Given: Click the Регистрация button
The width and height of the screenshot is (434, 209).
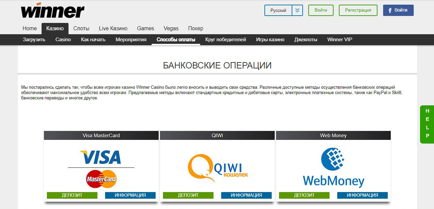Looking at the screenshot, I should [x=358, y=10].
